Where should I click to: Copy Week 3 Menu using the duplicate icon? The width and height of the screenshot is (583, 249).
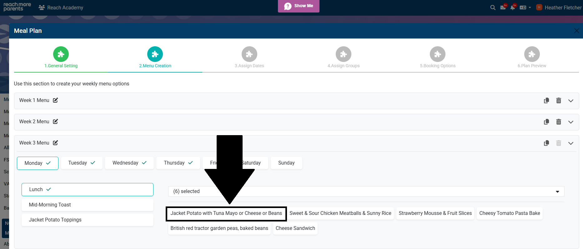click(x=546, y=143)
